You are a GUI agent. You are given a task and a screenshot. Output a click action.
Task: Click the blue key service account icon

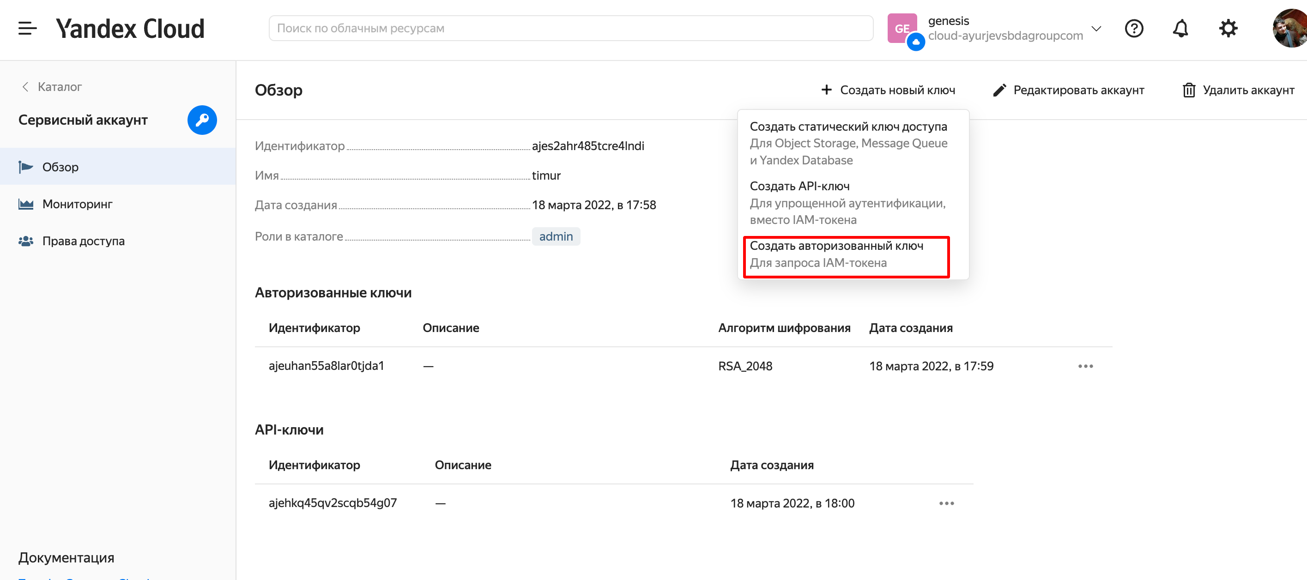click(202, 120)
